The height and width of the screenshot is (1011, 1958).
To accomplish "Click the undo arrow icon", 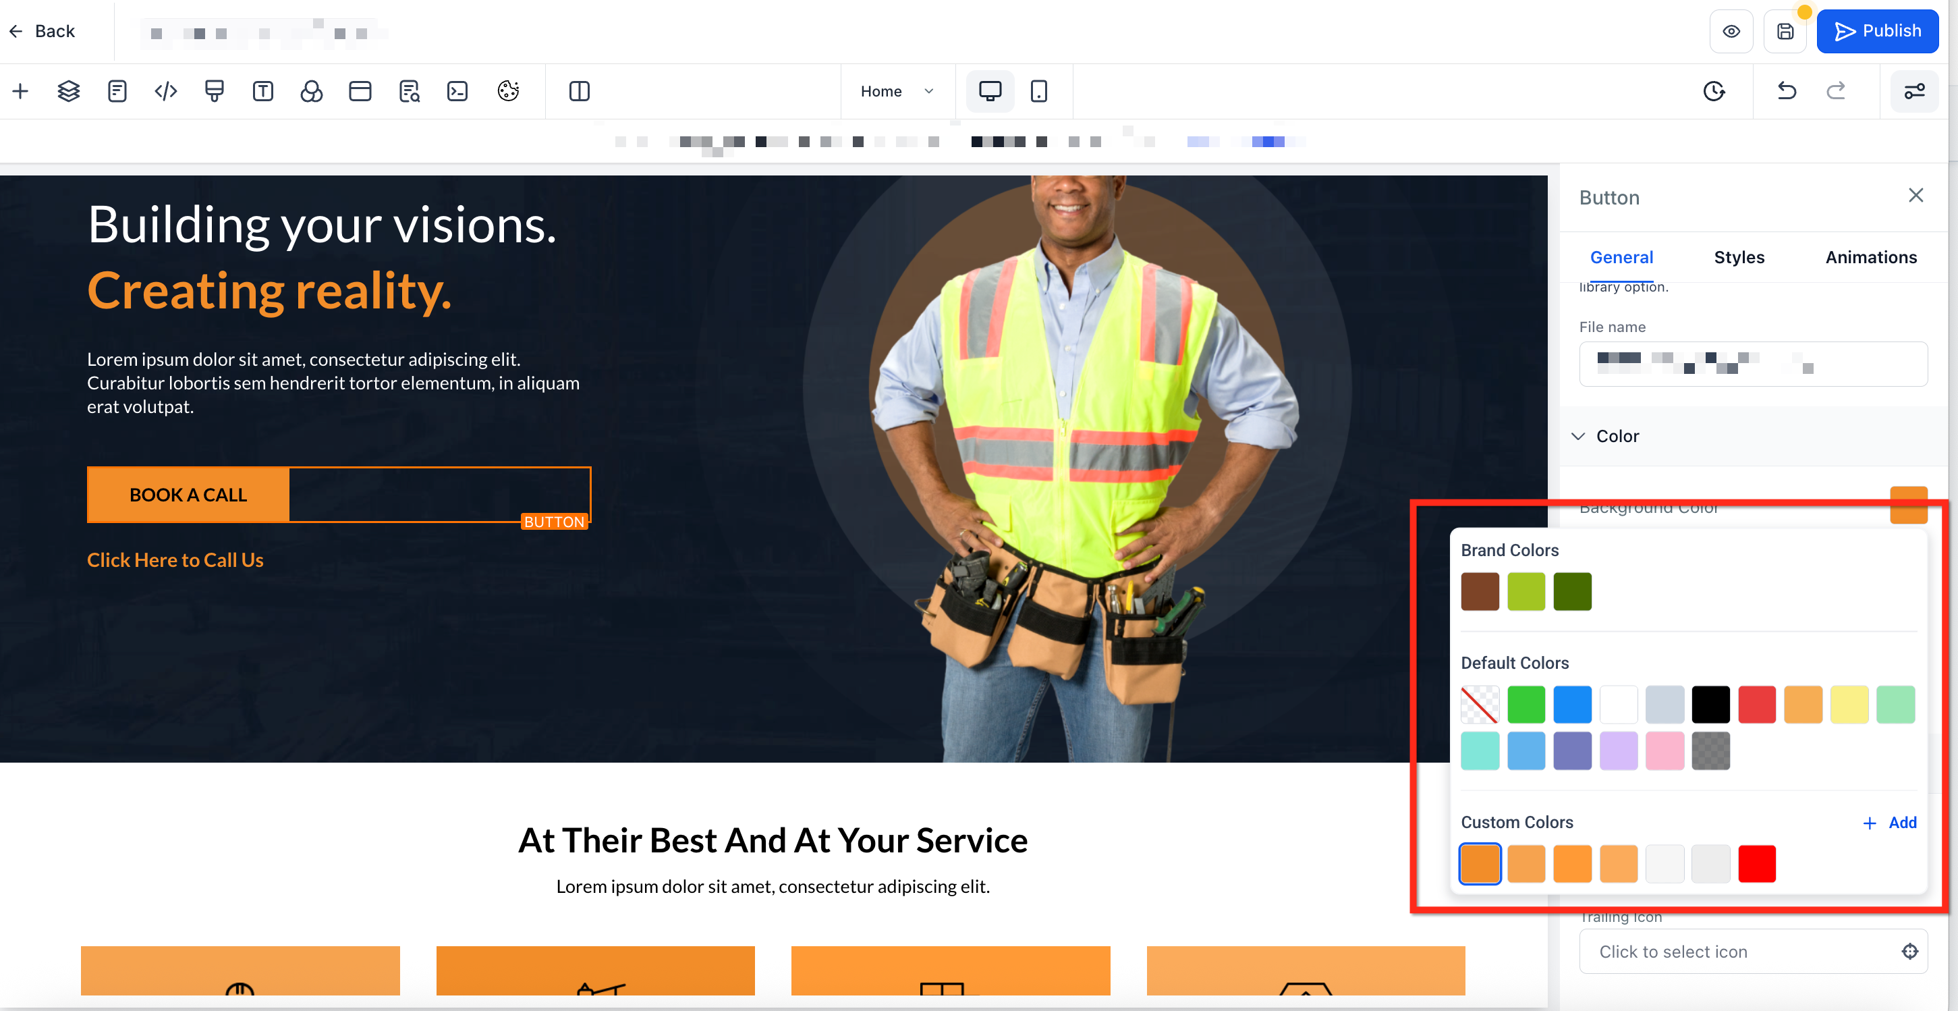I will (1786, 91).
